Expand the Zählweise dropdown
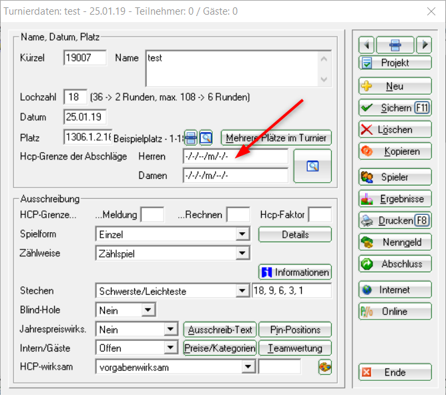Viewport: 446px width, 395px height. tap(242, 254)
